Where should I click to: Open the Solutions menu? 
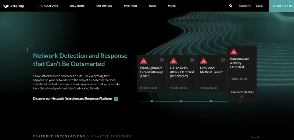(x=77, y=6)
